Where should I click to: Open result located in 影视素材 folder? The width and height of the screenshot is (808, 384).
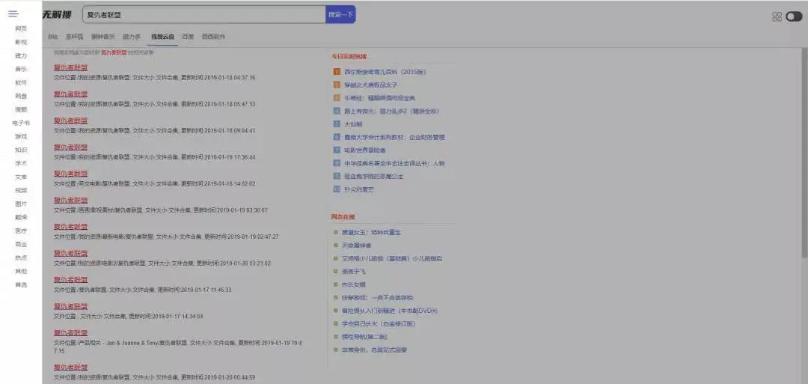pos(70,200)
